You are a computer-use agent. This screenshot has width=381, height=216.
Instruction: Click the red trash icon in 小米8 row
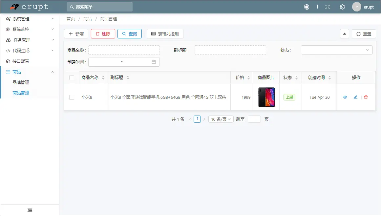(x=366, y=97)
